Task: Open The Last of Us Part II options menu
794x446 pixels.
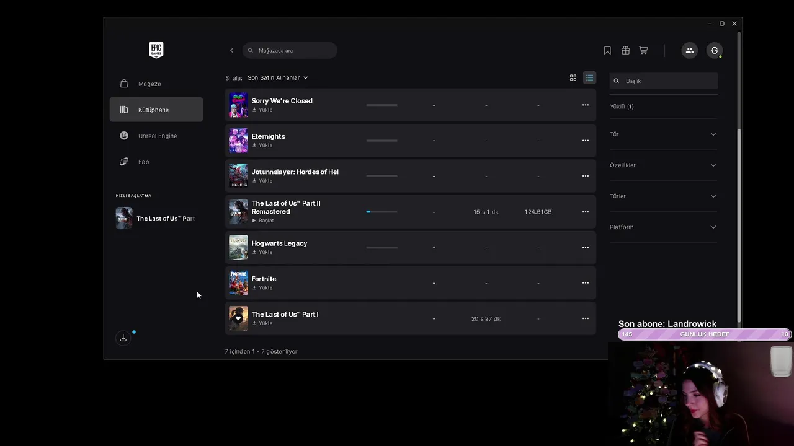Action: 585,212
